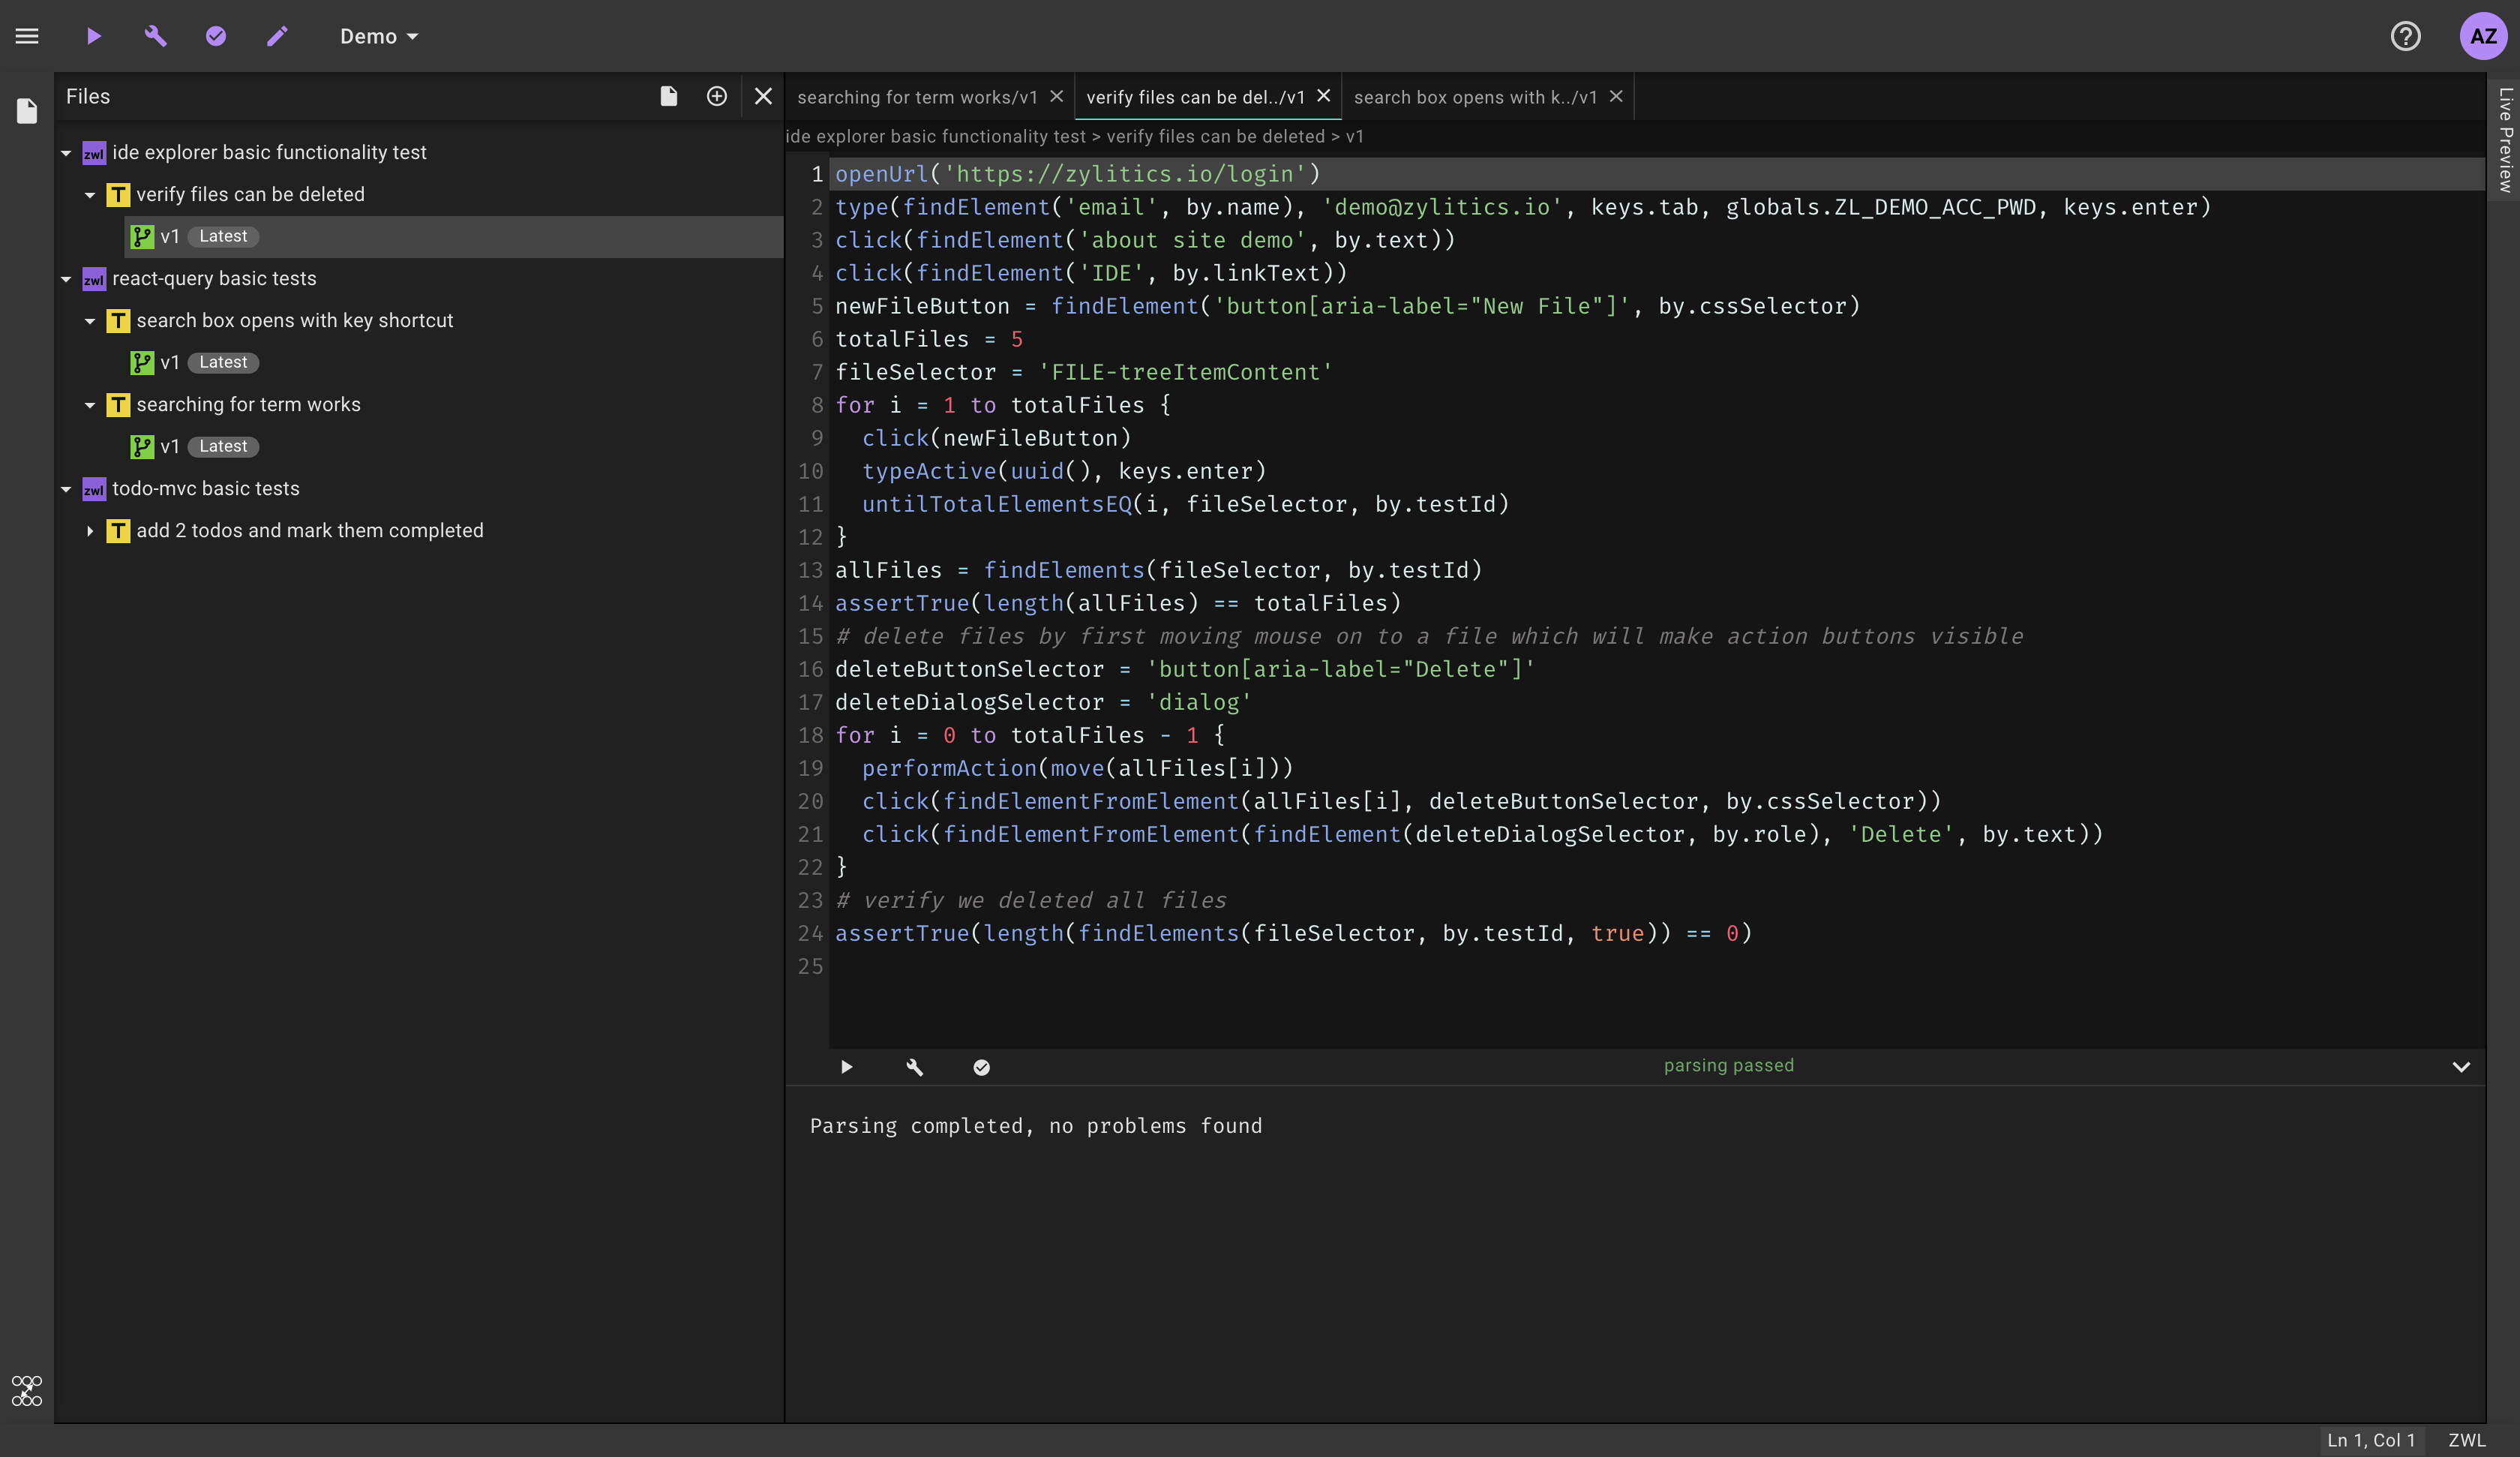This screenshot has height=1457, width=2520.
Task: Click the purple Run play icon in top toolbar
Action: pyautogui.click(x=93, y=36)
